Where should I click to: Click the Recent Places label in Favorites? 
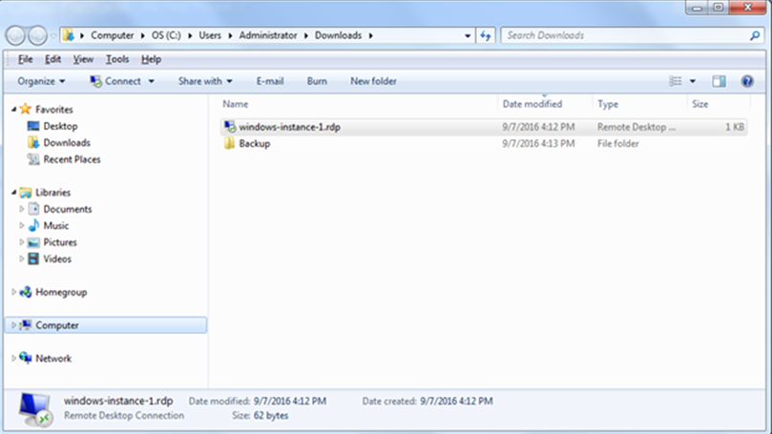tap(72, 159)
